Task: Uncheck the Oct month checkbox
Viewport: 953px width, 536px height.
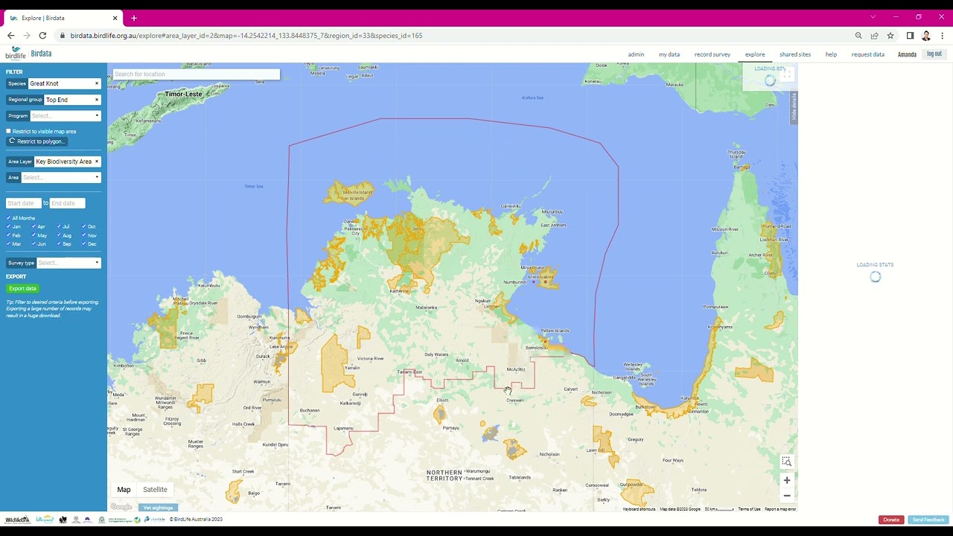Action: pos(84,226)
